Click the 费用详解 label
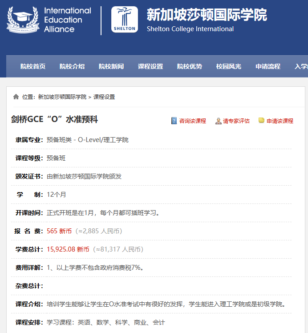Screen dimensions: 308x333 click(29, 268)
